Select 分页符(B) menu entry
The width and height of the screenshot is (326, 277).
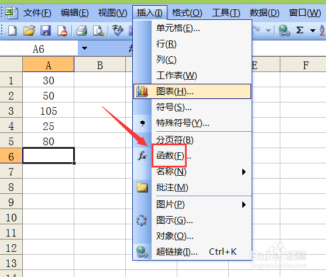pyautogui.click(x=193, y=140)
